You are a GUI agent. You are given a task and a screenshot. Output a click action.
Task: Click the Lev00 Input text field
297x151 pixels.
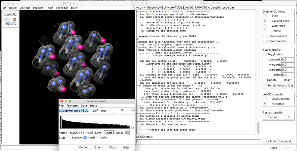pyautogui.click(x=198, y=141)
